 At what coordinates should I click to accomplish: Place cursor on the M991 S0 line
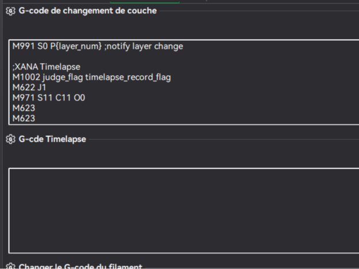pyautogui.click(x=98, y=46)
